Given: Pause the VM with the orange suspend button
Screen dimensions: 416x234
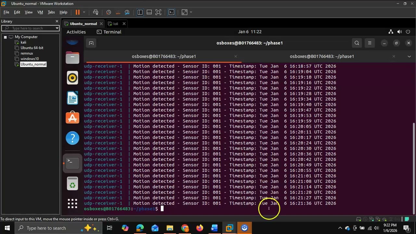Looking at the screenshot, I should [x=77, y=12].
